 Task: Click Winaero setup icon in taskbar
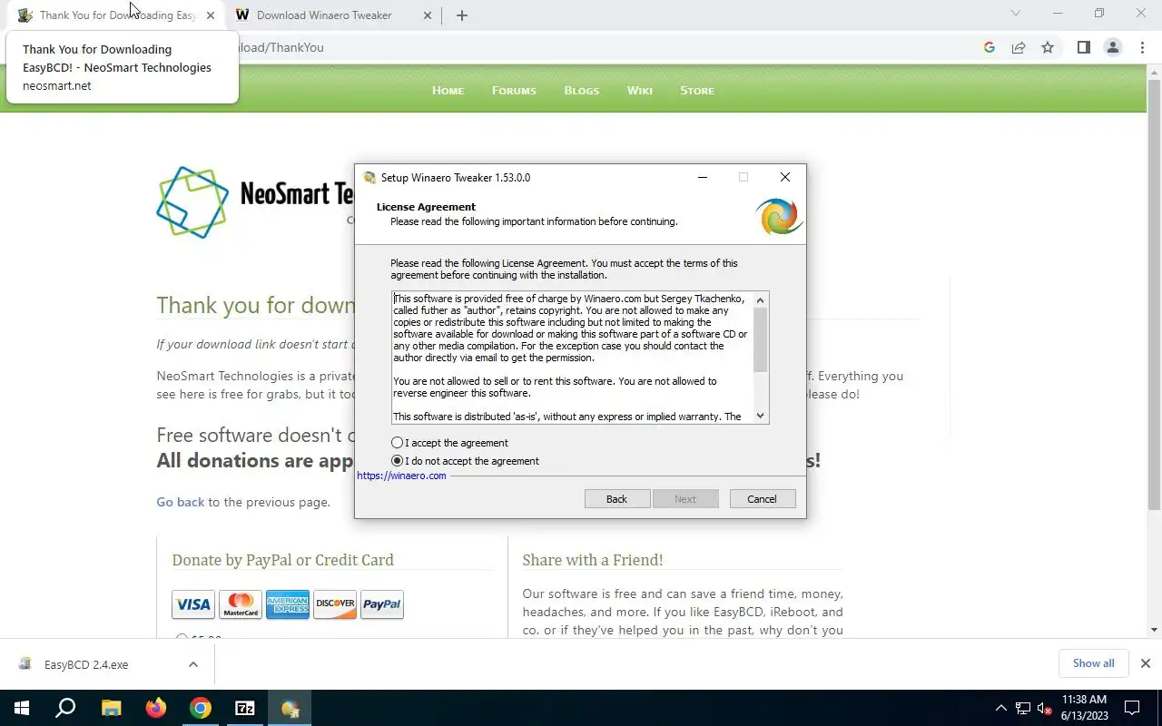click(290, 708)
